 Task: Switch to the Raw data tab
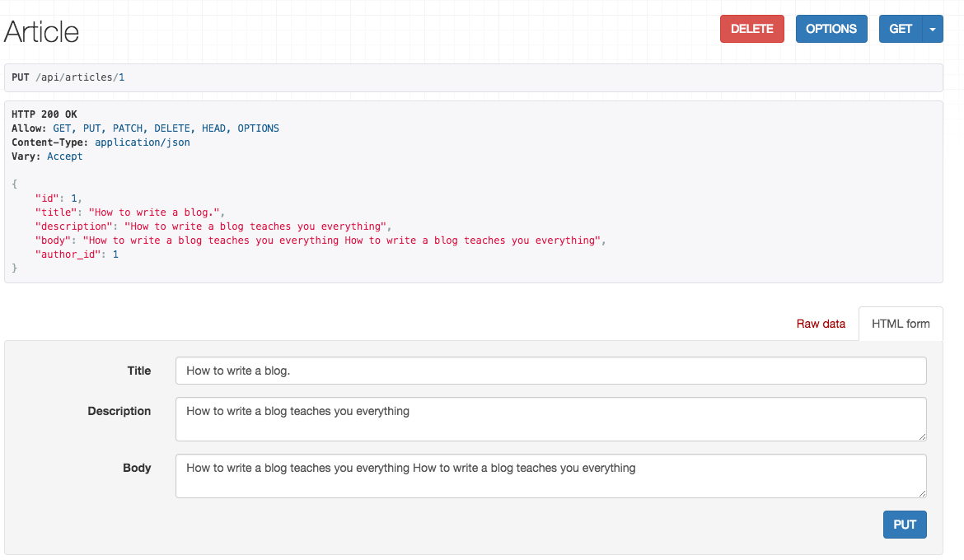click(x=821, y=324)
